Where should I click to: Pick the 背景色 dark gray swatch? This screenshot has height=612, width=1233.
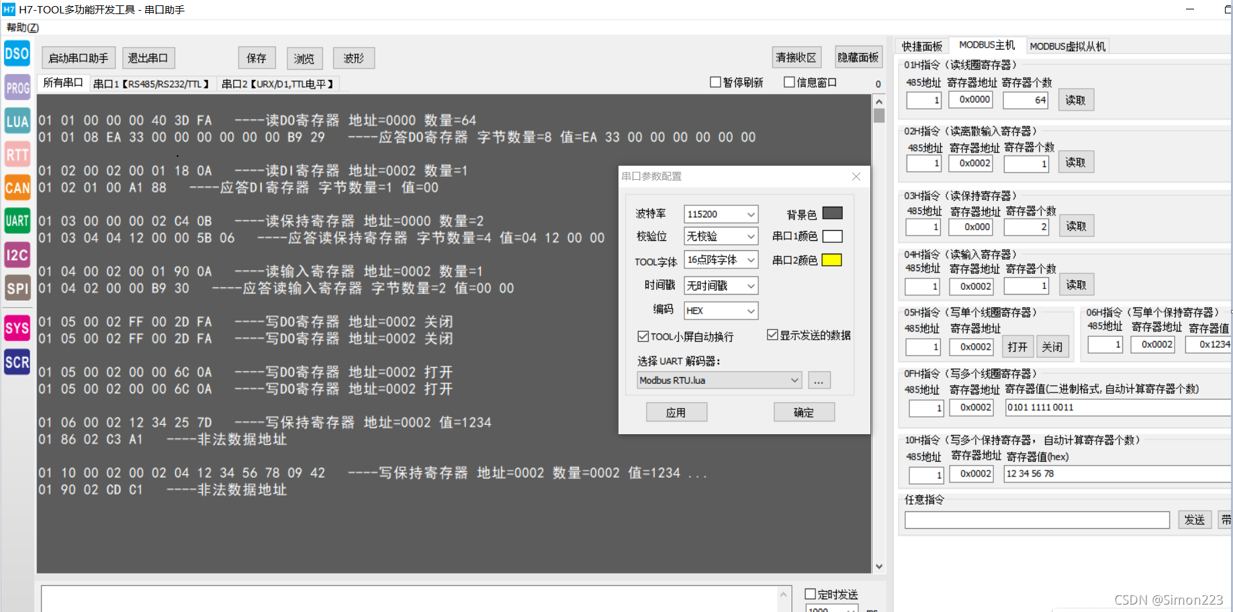832,213
